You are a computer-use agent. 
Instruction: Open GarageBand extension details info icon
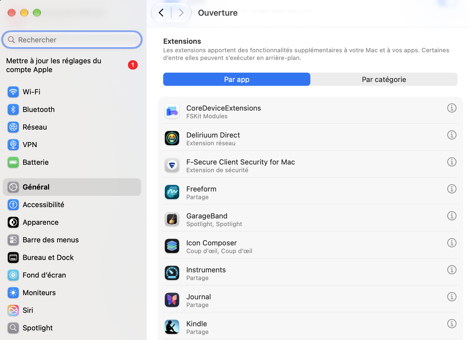click(x=451, y=216)
